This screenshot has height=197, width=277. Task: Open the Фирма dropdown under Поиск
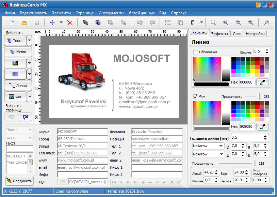tap(19, 138)
